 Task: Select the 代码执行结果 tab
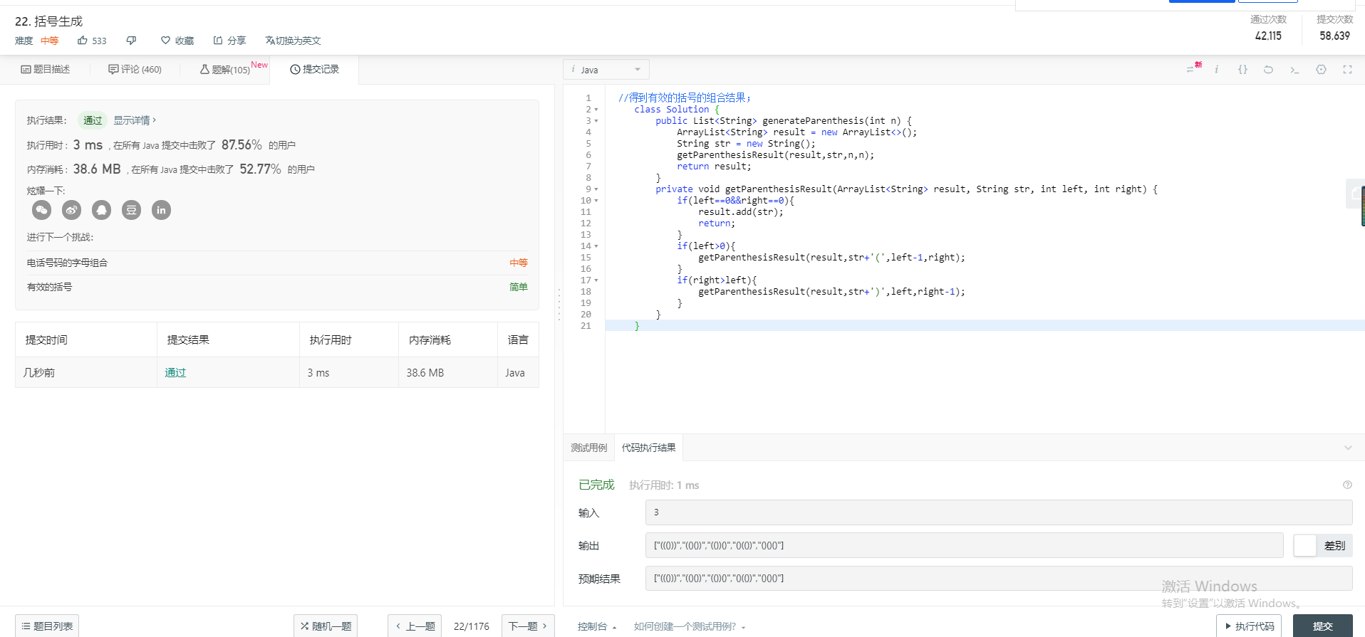(x=648, y=448)
